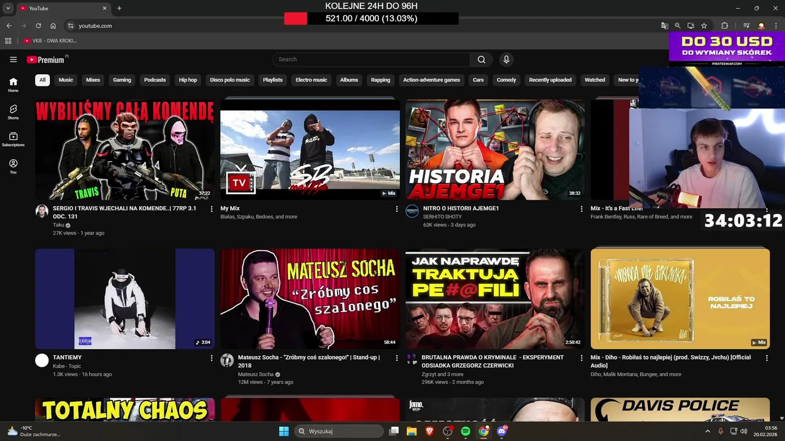The height and width of the screenshot is (441, 785).
Task: Select the Action-adventure games filter chip
Action: point(431,80)
